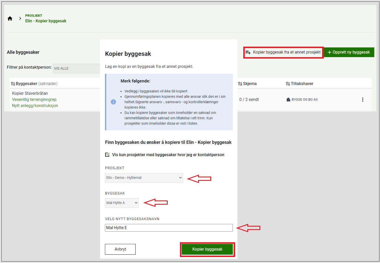Screen dimensions: 380x263
Task: Open the 'Nytt anlegg/konstruksjon' link
Action: click(35, 105)
